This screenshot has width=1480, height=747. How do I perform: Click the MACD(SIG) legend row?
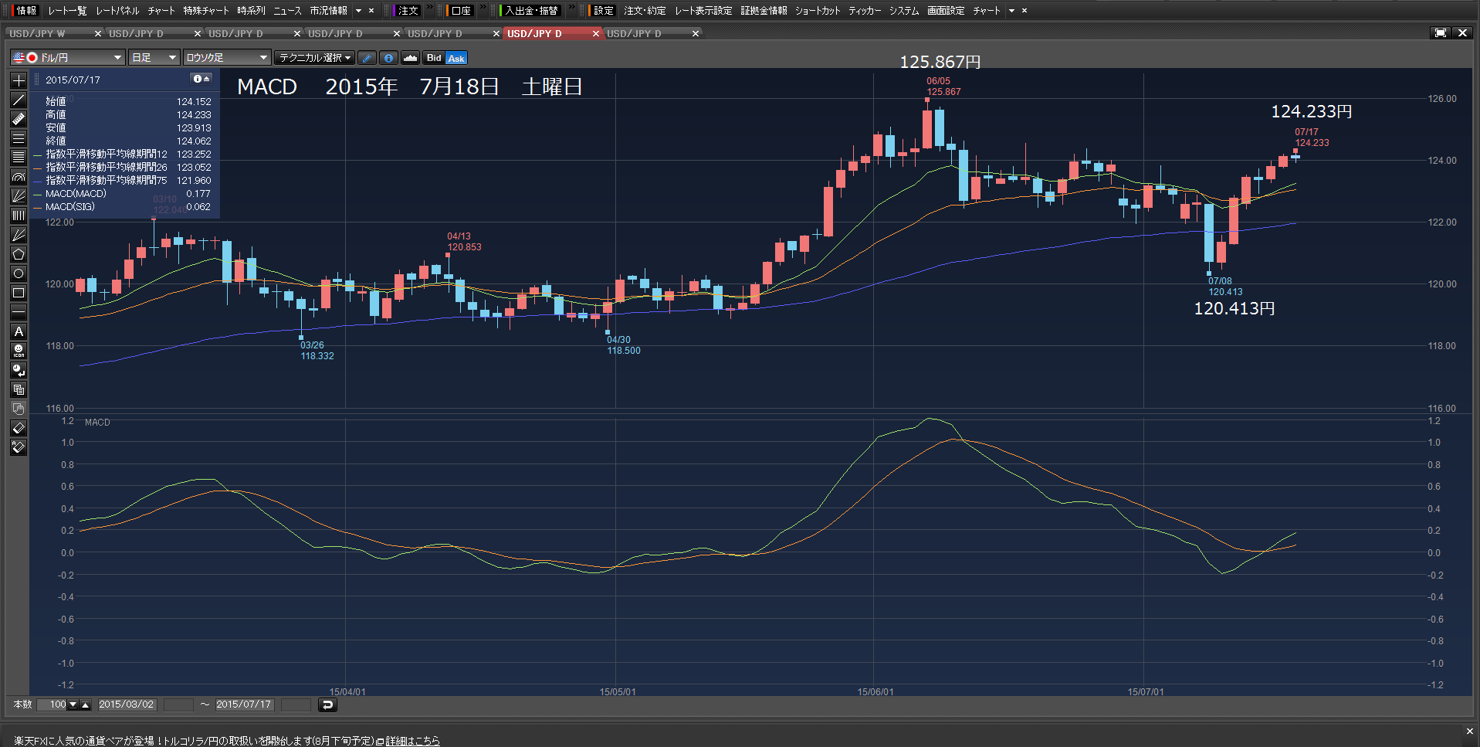tap(122, 207)
